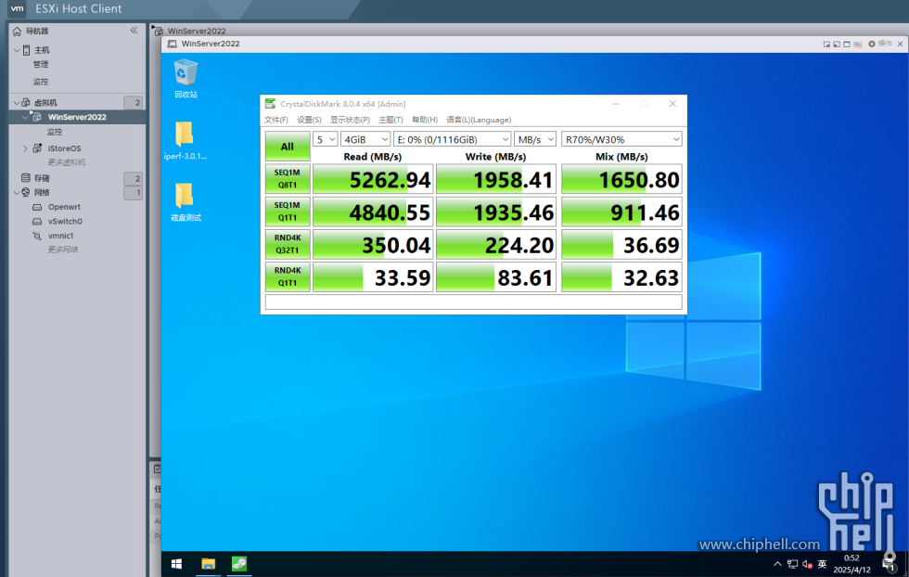Open the 语言(L)(Language) menu
The height and width of the screenshot is (577, 909).
point(479,120)
